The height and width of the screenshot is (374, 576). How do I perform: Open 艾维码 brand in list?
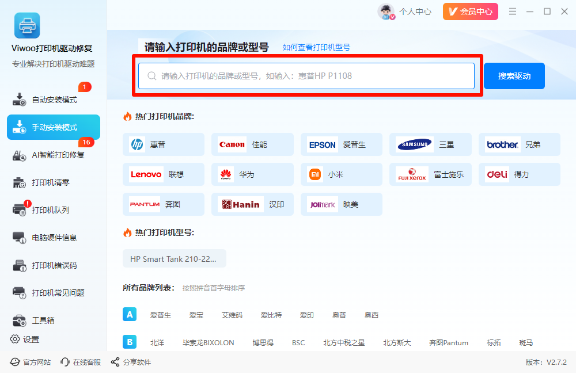coord(232,315)
